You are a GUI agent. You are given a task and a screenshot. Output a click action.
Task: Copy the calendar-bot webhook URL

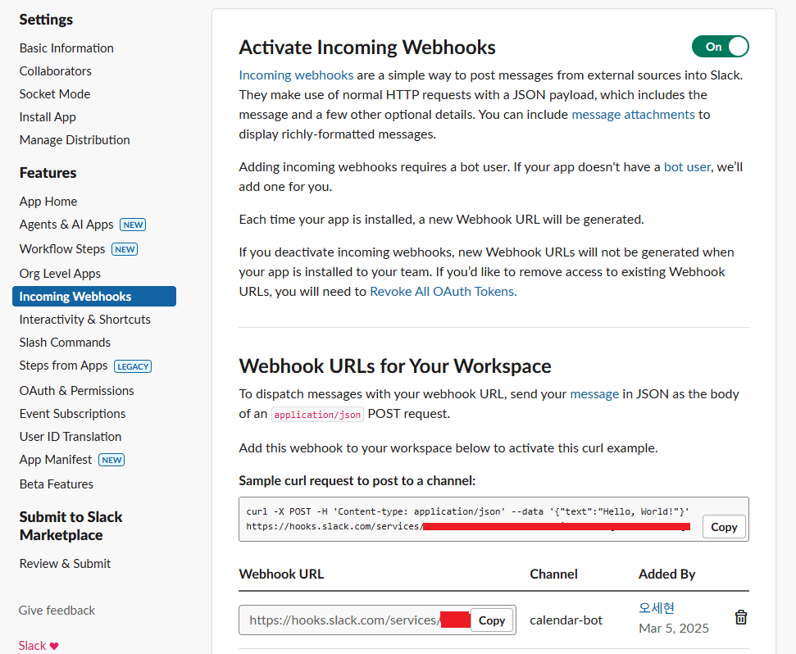click(x=491, y=620)
